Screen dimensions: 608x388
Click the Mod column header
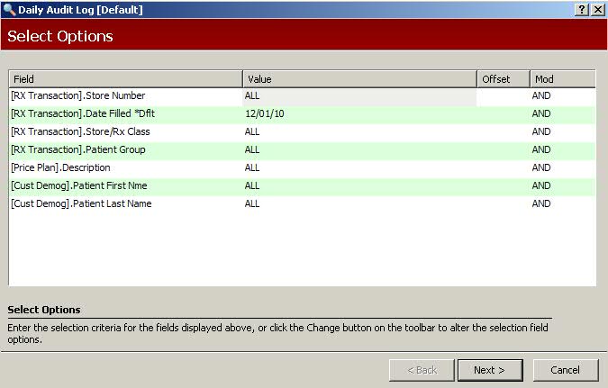(562, 79)
